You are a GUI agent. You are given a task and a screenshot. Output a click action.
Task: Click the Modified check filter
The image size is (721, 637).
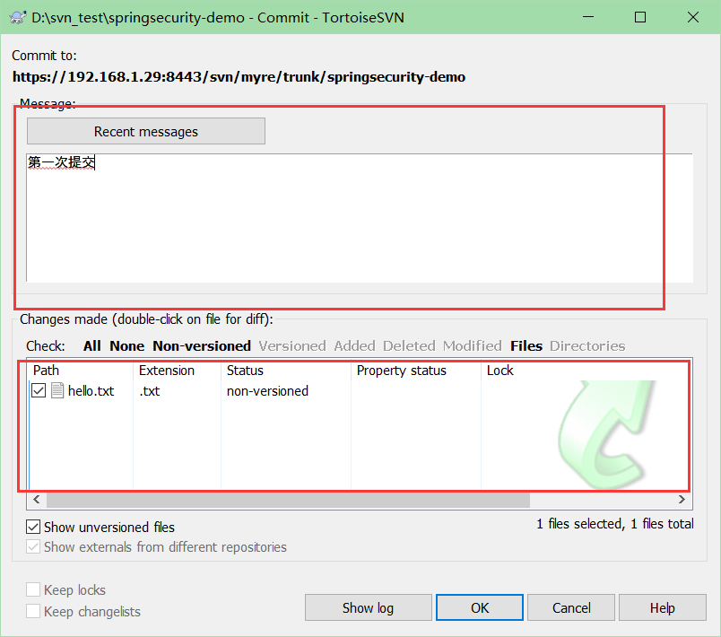[473, 346]
